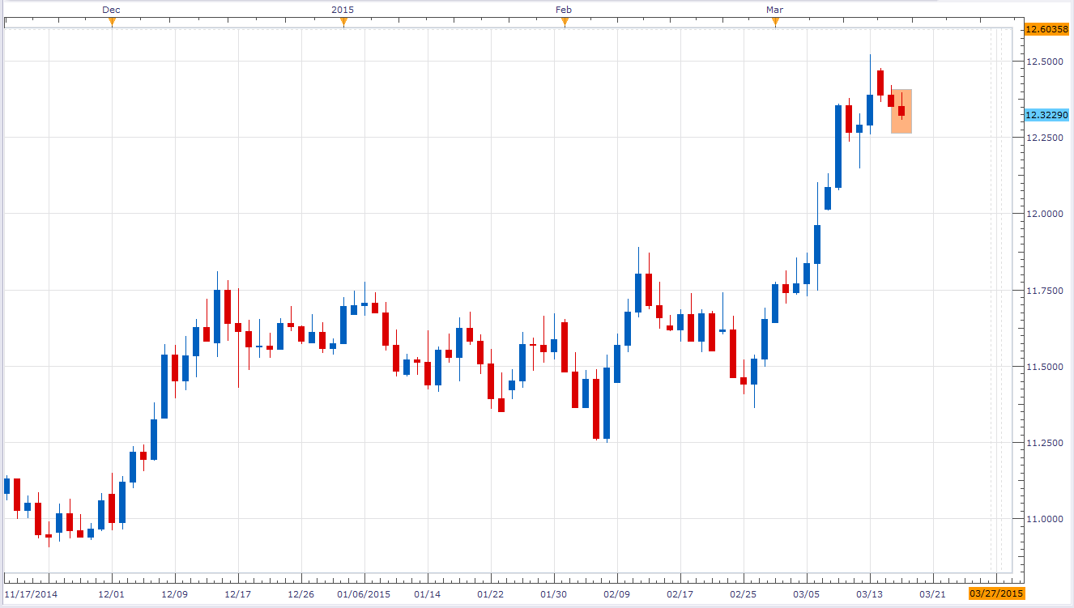This screenshot has height=608, width=1074.
Task: Select the current price tag 12.32290
Action: [1046, 115]
